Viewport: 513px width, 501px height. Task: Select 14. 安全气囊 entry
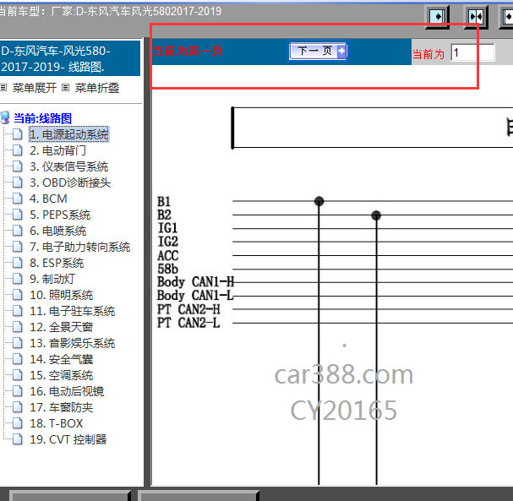tap(62, 359)
